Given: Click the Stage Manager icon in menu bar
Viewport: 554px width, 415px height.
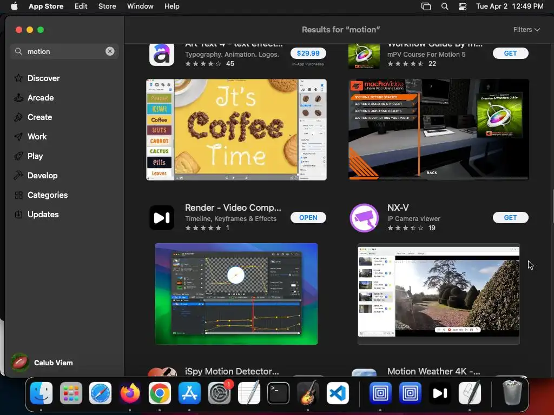Looking at the screenshot, I should point(426,6).
